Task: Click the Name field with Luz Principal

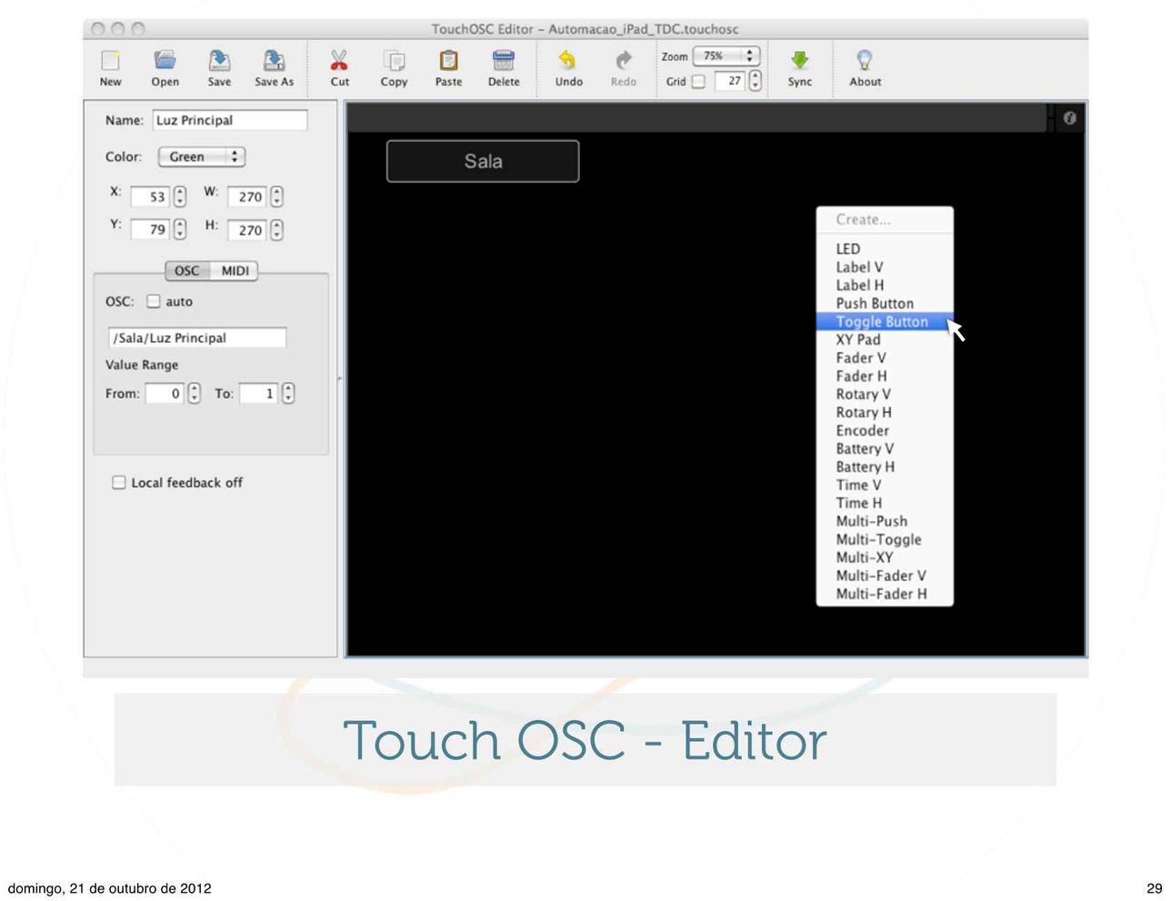Action: click(x=229, y=120)
